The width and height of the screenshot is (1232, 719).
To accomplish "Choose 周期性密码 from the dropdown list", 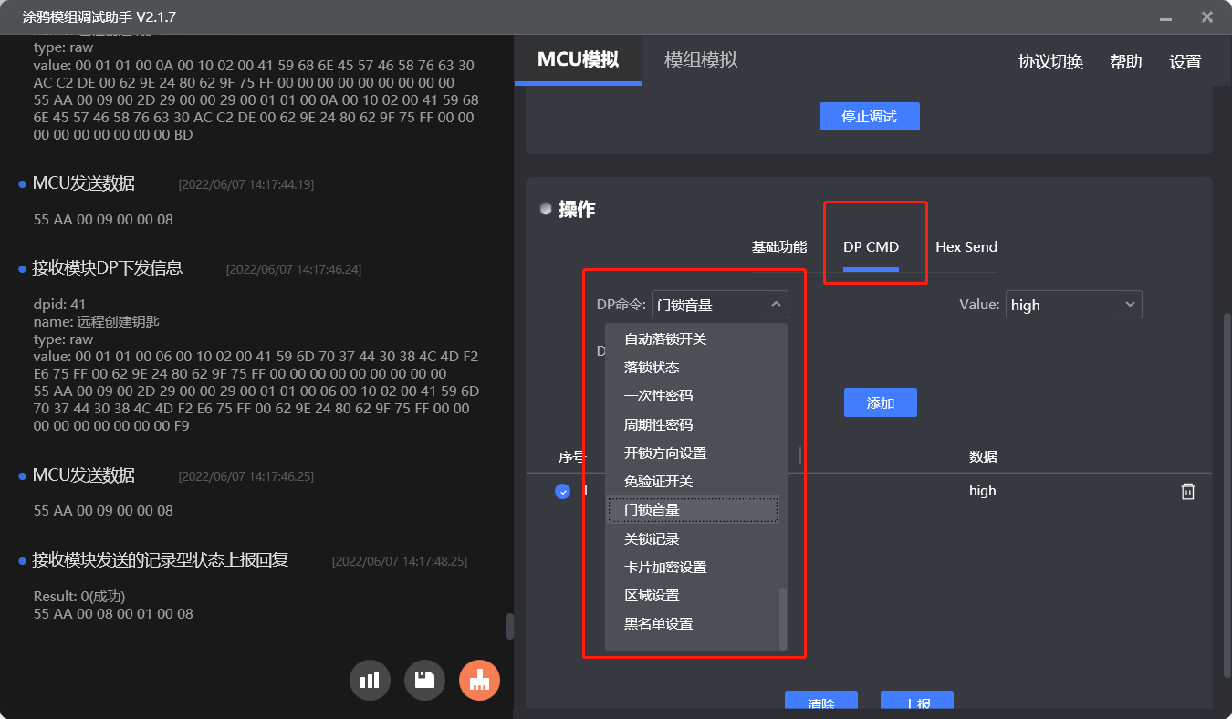I will point(693,425).
